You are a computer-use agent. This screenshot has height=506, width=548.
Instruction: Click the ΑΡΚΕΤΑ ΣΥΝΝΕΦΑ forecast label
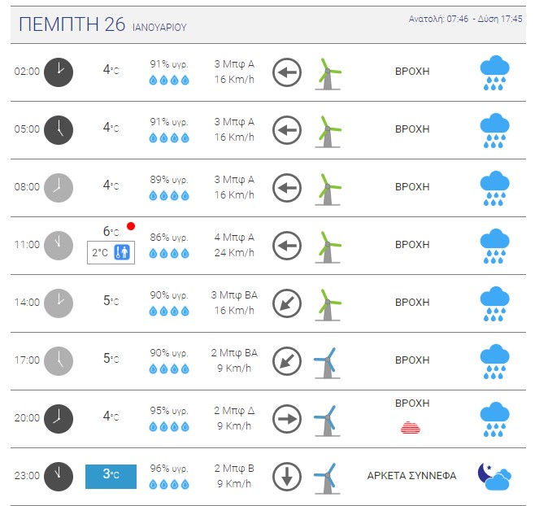pos(411,476)
